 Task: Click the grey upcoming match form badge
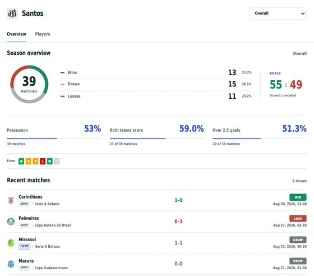(x=57, y=161)
